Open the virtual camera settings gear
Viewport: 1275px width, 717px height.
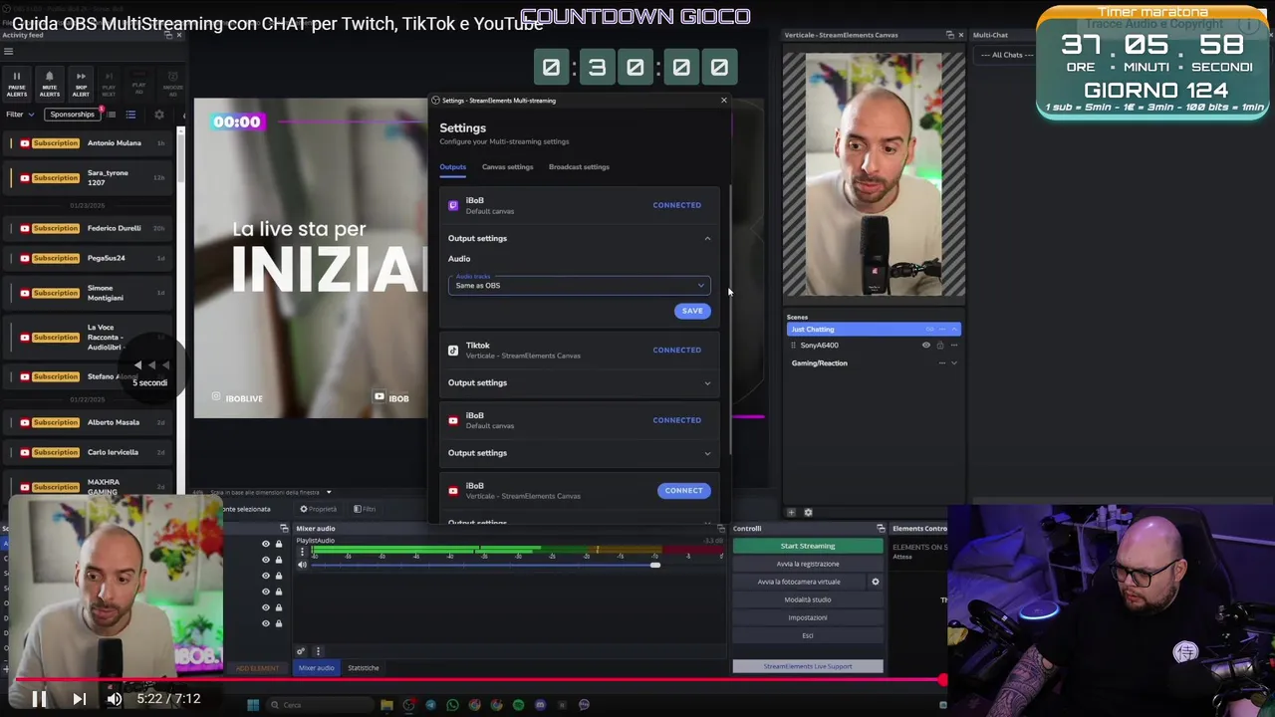[x=876, y=582]
